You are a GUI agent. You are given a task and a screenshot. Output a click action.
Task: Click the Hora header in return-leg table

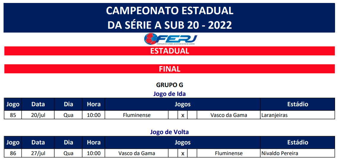click(x=93, y=142)
